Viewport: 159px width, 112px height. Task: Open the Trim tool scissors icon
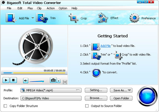42,18
